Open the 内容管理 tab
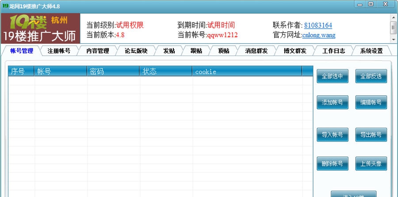Screen dimensions: 398x197 click(98, 51)
